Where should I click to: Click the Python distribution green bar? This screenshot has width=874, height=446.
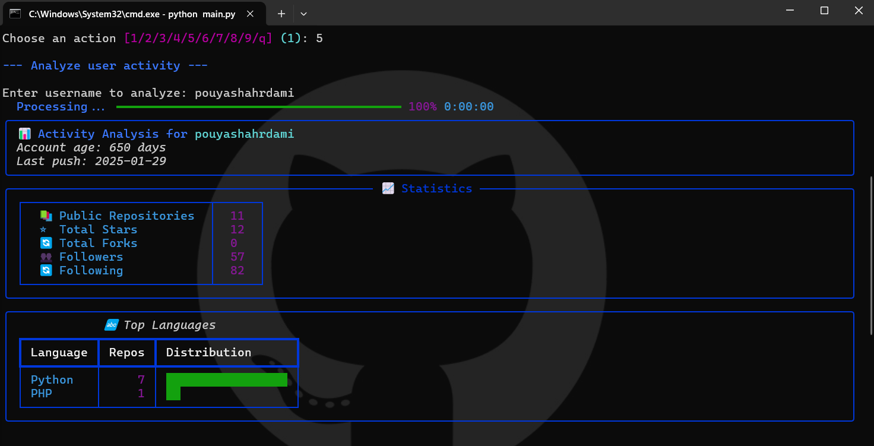click(226, 379)
